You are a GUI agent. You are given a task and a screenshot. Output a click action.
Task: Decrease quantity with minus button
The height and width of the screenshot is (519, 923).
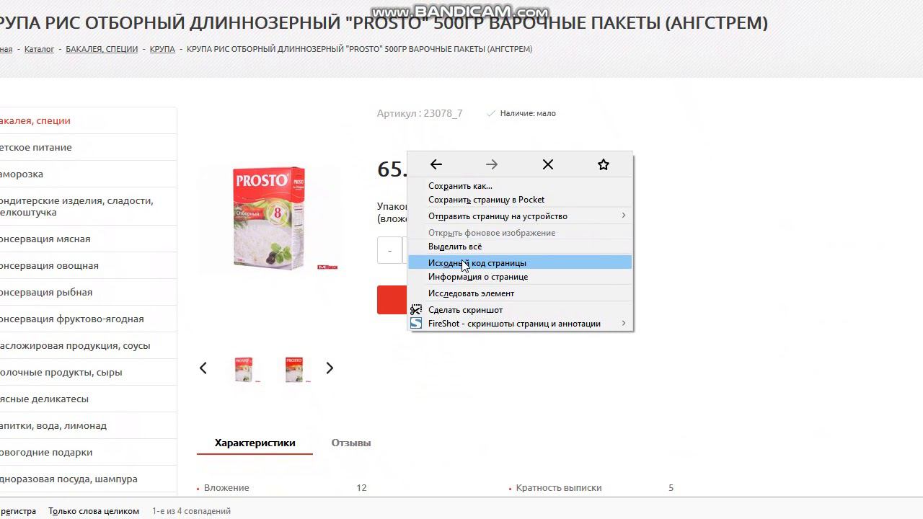tap(389, 250)
